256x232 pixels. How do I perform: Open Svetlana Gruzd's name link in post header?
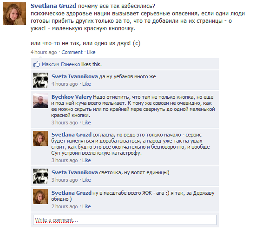point(53,6)
